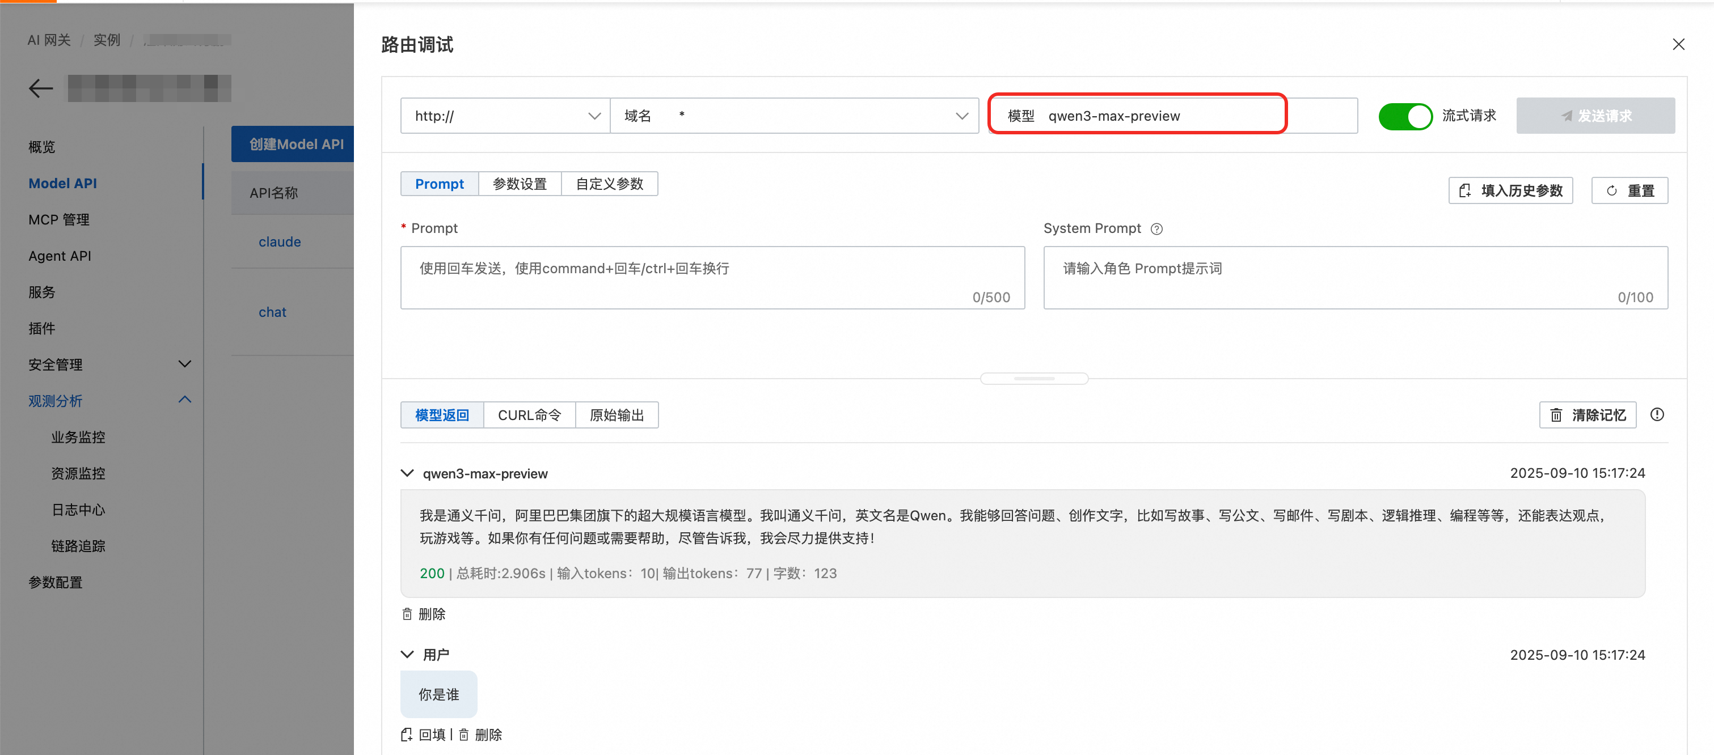
Task: Click the System Prompt help icon
Action: (x=1156, y=229)
